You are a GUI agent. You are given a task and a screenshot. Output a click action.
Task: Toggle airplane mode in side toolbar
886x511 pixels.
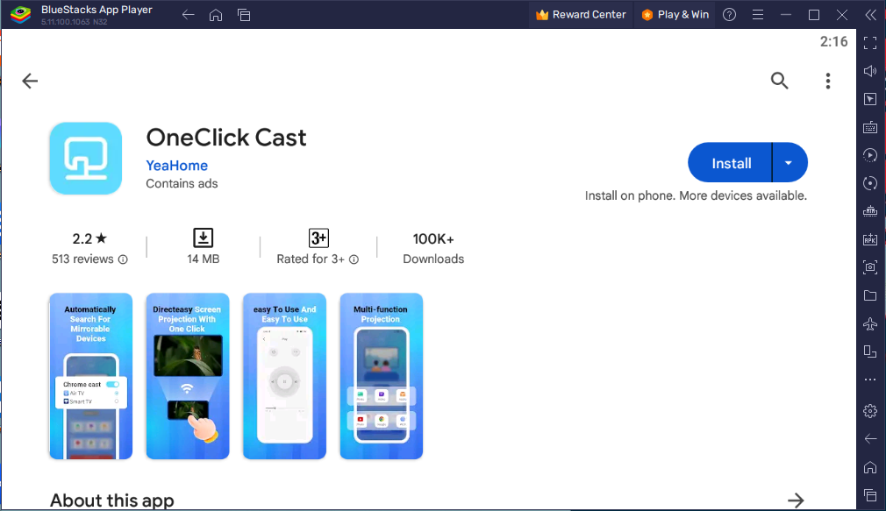pyautogui.click(x=870, y=323)
